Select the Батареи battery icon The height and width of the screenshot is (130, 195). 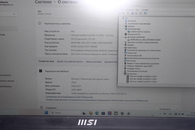pos(126,26)
